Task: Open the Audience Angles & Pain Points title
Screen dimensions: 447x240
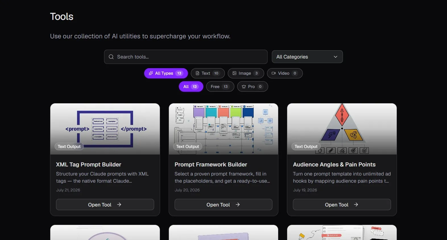Action: coord(334,164)
